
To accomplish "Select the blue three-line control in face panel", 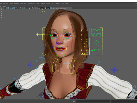I will click(100, 52).
